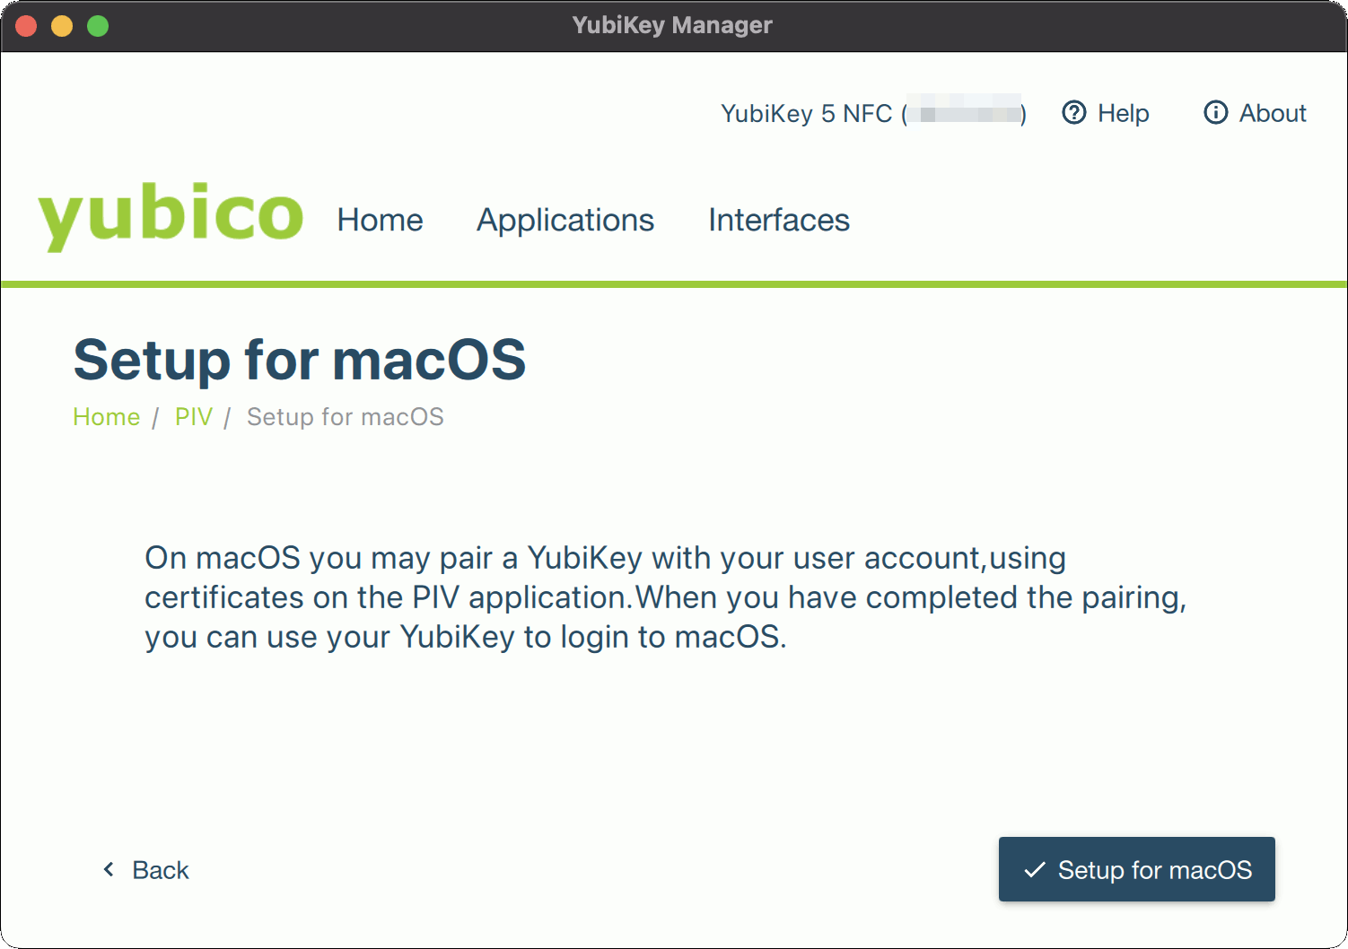
Task: Click the Setup for macOS breadcrumb text
Action: [346, 417]
